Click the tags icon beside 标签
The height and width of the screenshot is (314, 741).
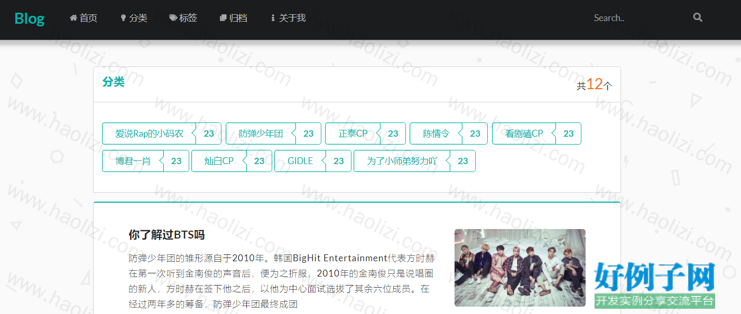[173, 18]
